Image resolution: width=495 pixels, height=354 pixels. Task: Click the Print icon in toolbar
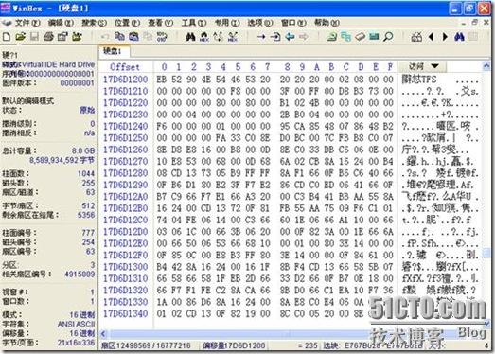click(48, 37)
